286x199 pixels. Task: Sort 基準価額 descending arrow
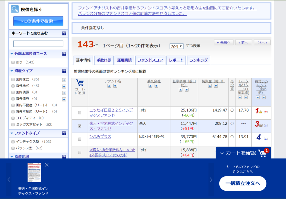click(187, 90)
